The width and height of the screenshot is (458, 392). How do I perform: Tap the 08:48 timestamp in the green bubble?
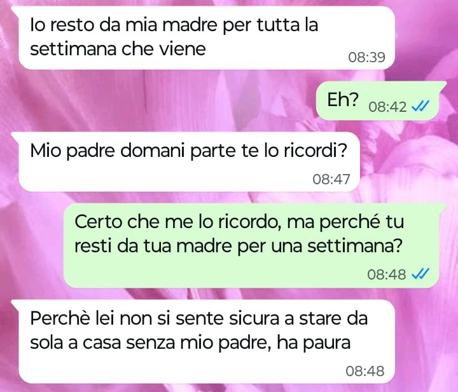tap(387, 274)
